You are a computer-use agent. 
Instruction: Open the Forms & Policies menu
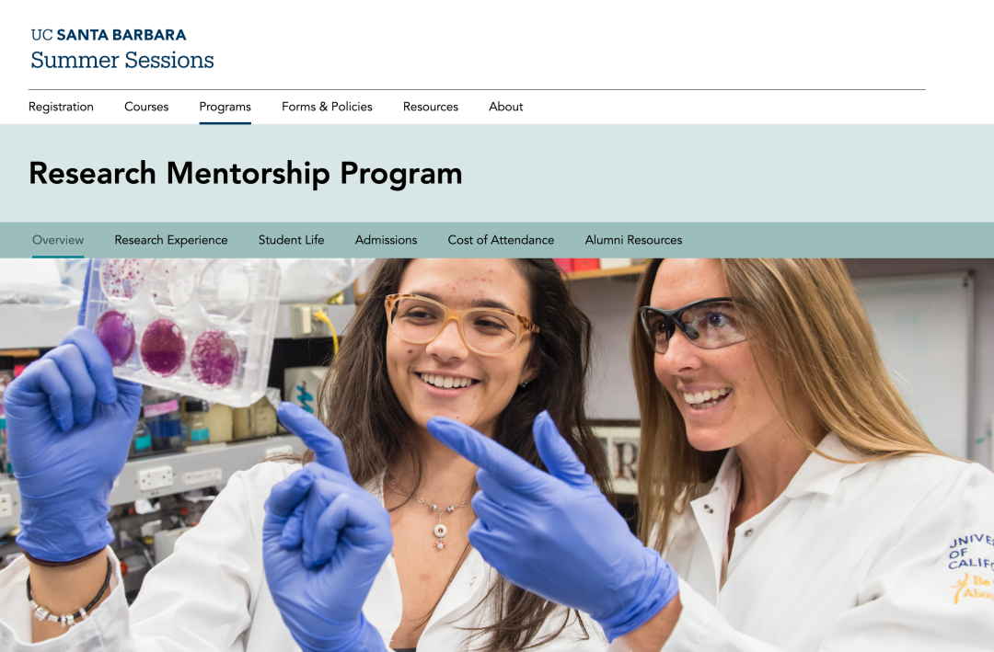point(327,107)
